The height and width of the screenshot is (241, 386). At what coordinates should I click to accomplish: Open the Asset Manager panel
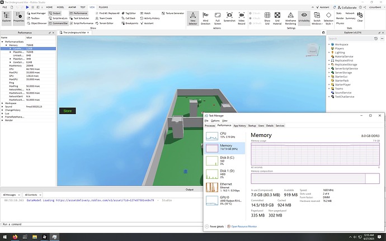point(38,12)
